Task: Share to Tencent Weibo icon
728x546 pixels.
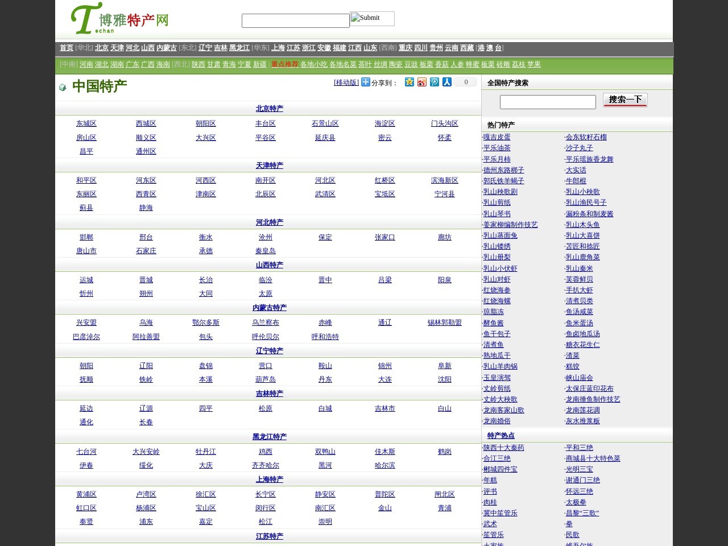Action: click(435, 82)
